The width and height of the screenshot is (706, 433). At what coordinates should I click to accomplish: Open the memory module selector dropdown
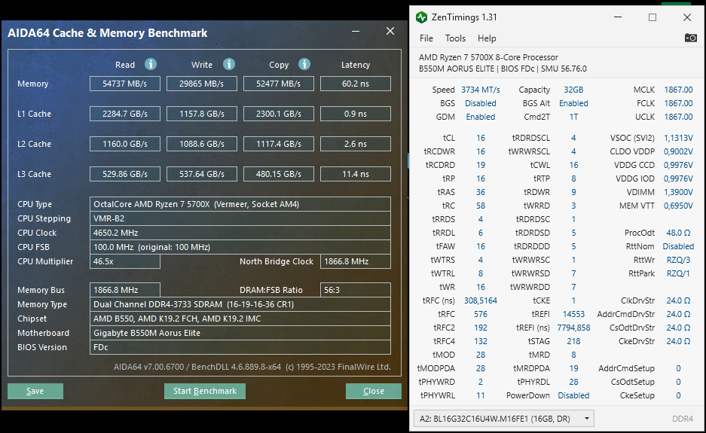[504, 419]
